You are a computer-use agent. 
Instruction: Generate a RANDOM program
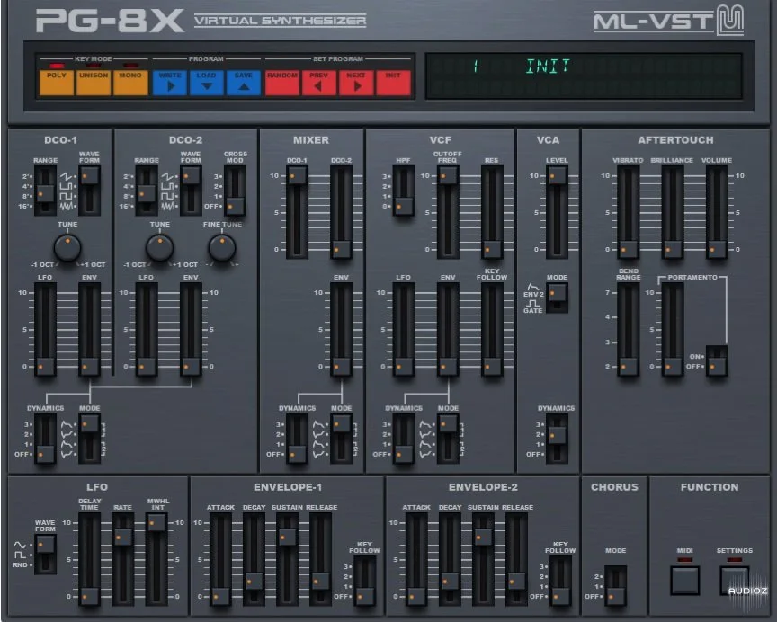(x=282, y=83)
